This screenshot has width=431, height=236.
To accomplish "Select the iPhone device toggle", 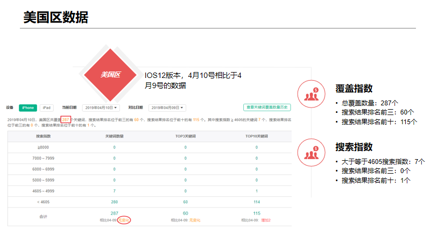I will (x=28, y=108).
